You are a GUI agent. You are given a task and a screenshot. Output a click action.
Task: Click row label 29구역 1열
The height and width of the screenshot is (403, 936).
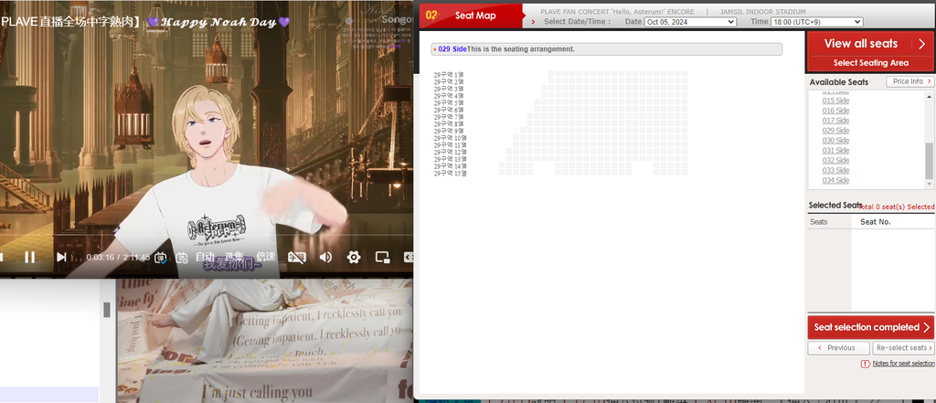coord(448,75)
